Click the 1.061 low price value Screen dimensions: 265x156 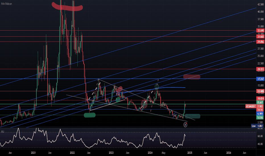(x=260, y=126)
